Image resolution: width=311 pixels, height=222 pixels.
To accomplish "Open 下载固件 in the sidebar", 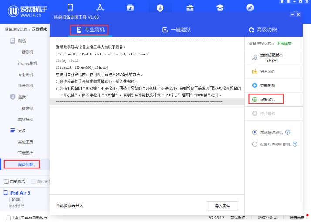I will pos(25,153).
